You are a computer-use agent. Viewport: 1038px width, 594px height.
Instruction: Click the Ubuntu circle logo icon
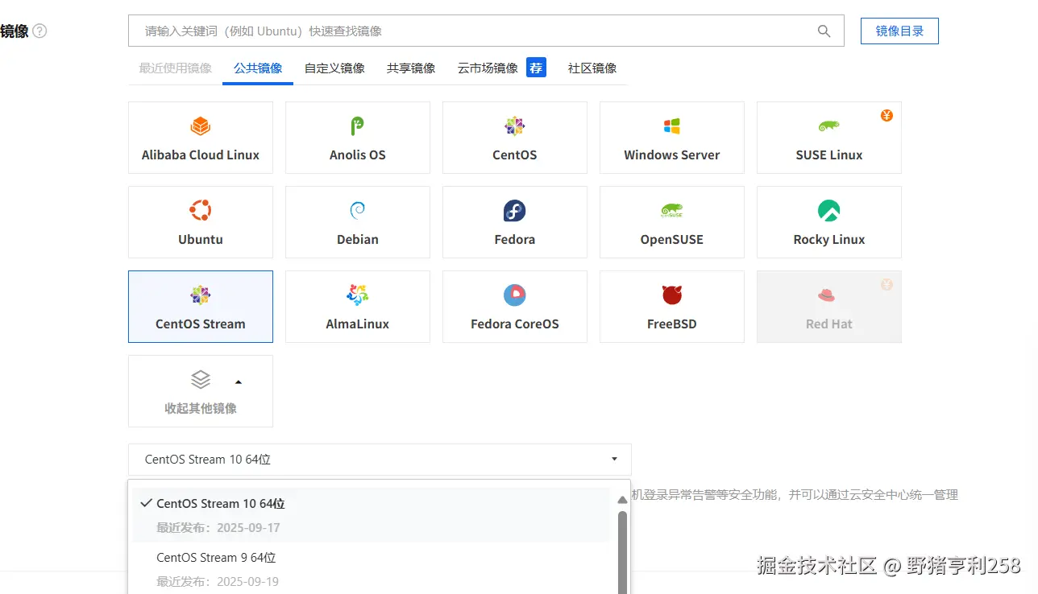(x=200, y=211)
